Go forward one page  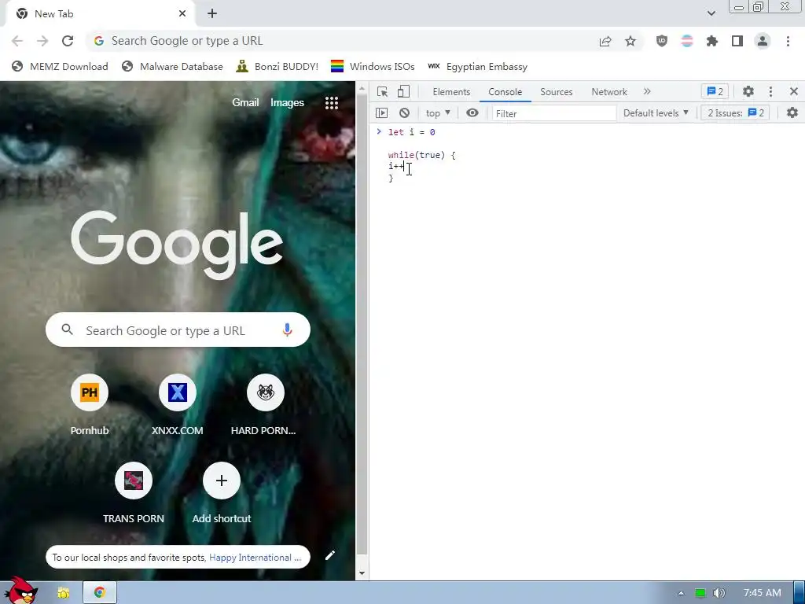point(42,41)
